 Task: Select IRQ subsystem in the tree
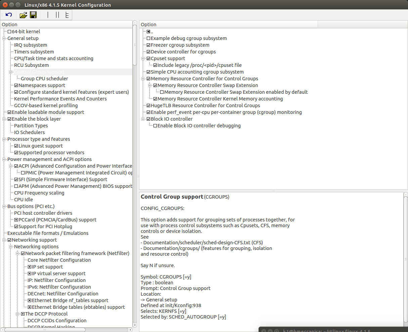pyautogui.click(x=31, y=45)
